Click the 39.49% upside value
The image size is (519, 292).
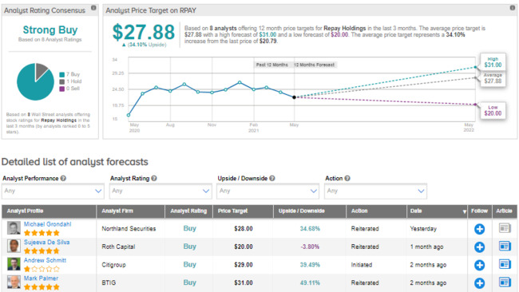tap(310, 265)
